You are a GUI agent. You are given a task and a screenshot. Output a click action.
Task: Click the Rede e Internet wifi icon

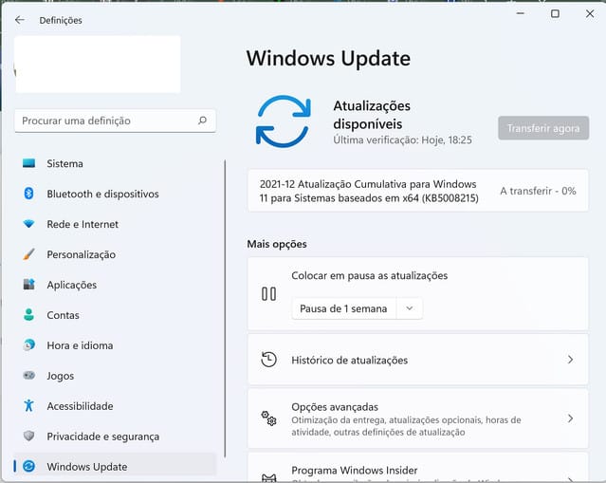pos(28,224)
